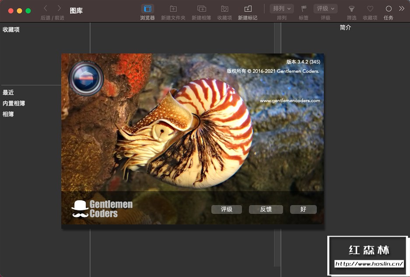Click the 好 OK button

coord(303,209)
